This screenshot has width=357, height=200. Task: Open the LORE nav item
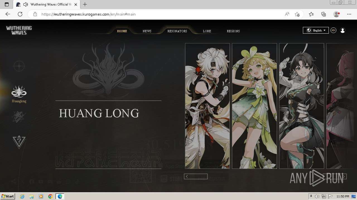point(207,31)
